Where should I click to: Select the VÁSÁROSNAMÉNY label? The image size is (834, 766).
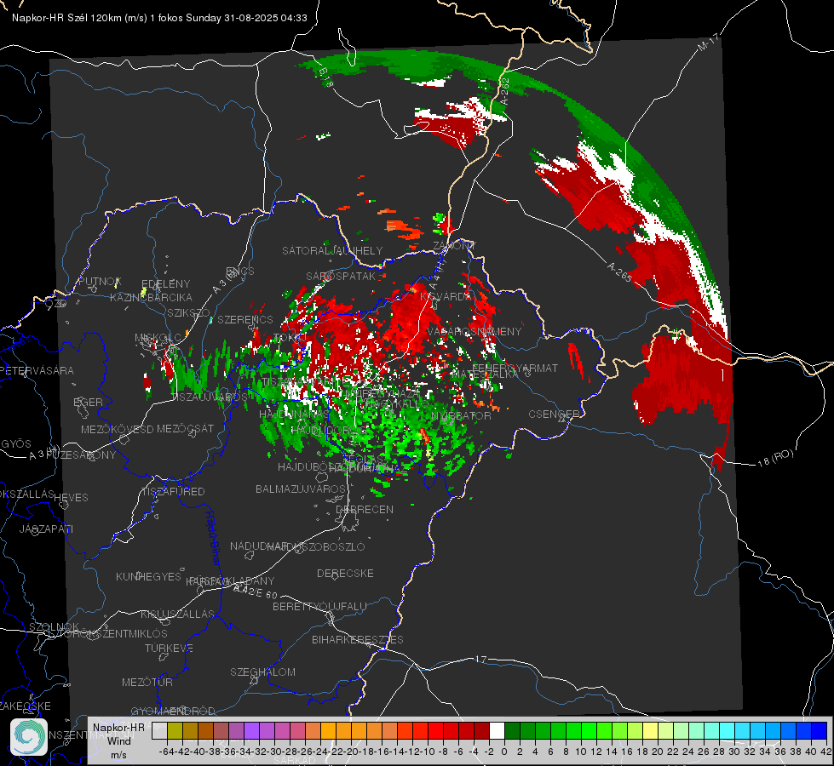475,331
